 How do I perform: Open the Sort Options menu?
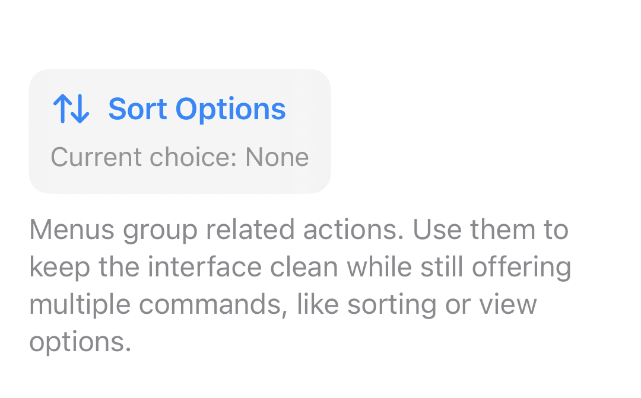(179, 131)
